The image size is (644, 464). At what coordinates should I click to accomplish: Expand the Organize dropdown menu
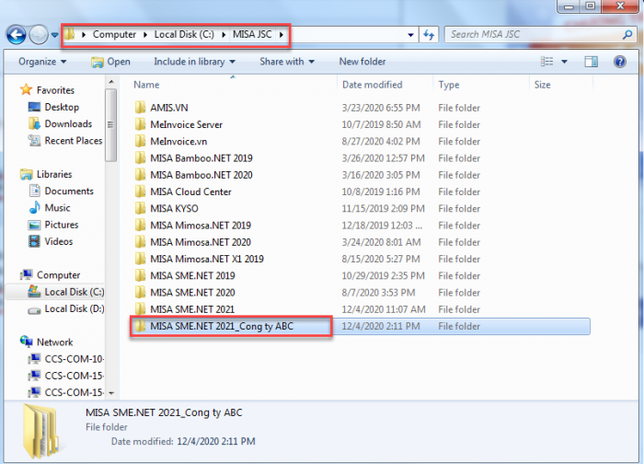click(x=42, y=62)
